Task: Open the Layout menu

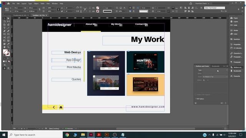Action: click(x=24, y=3)
